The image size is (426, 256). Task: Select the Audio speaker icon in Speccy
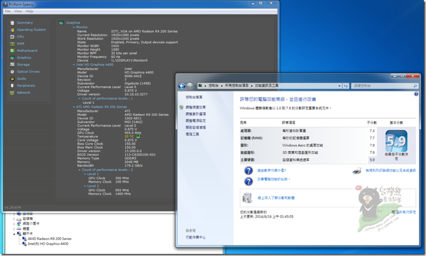pos(12,79)
